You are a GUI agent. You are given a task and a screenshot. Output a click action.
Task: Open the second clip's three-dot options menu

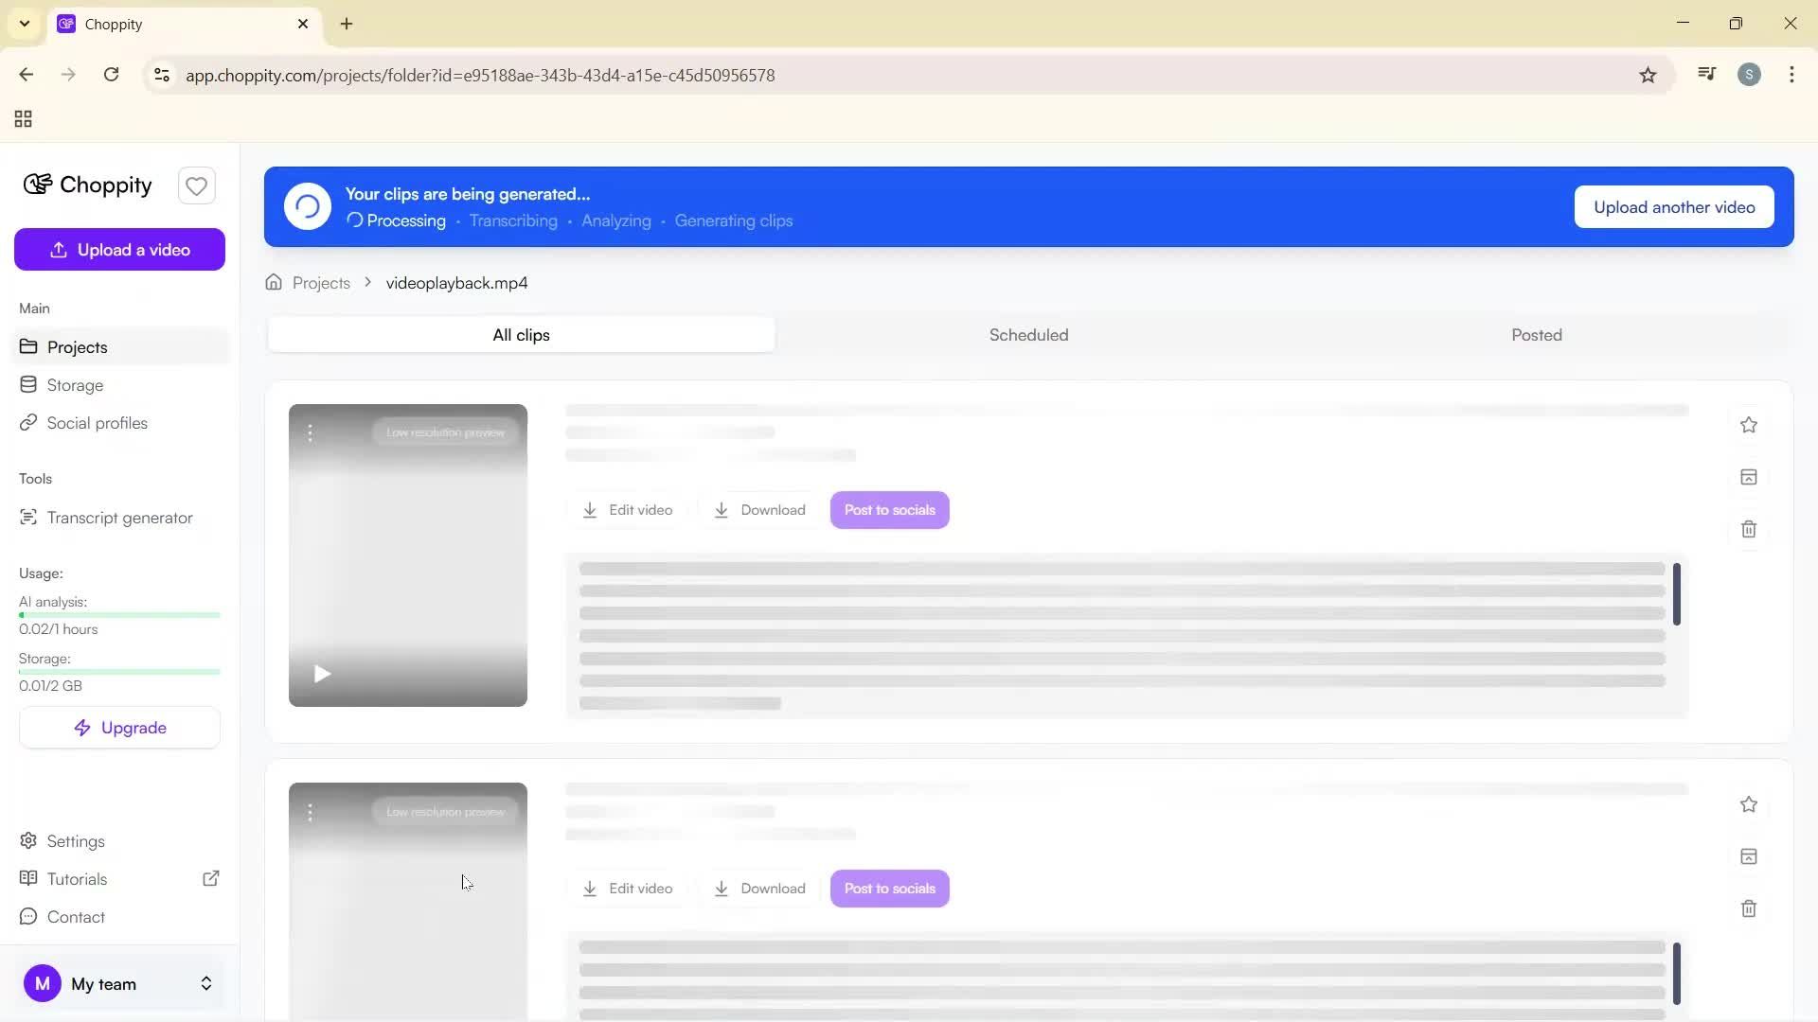(x=310, y=812)
